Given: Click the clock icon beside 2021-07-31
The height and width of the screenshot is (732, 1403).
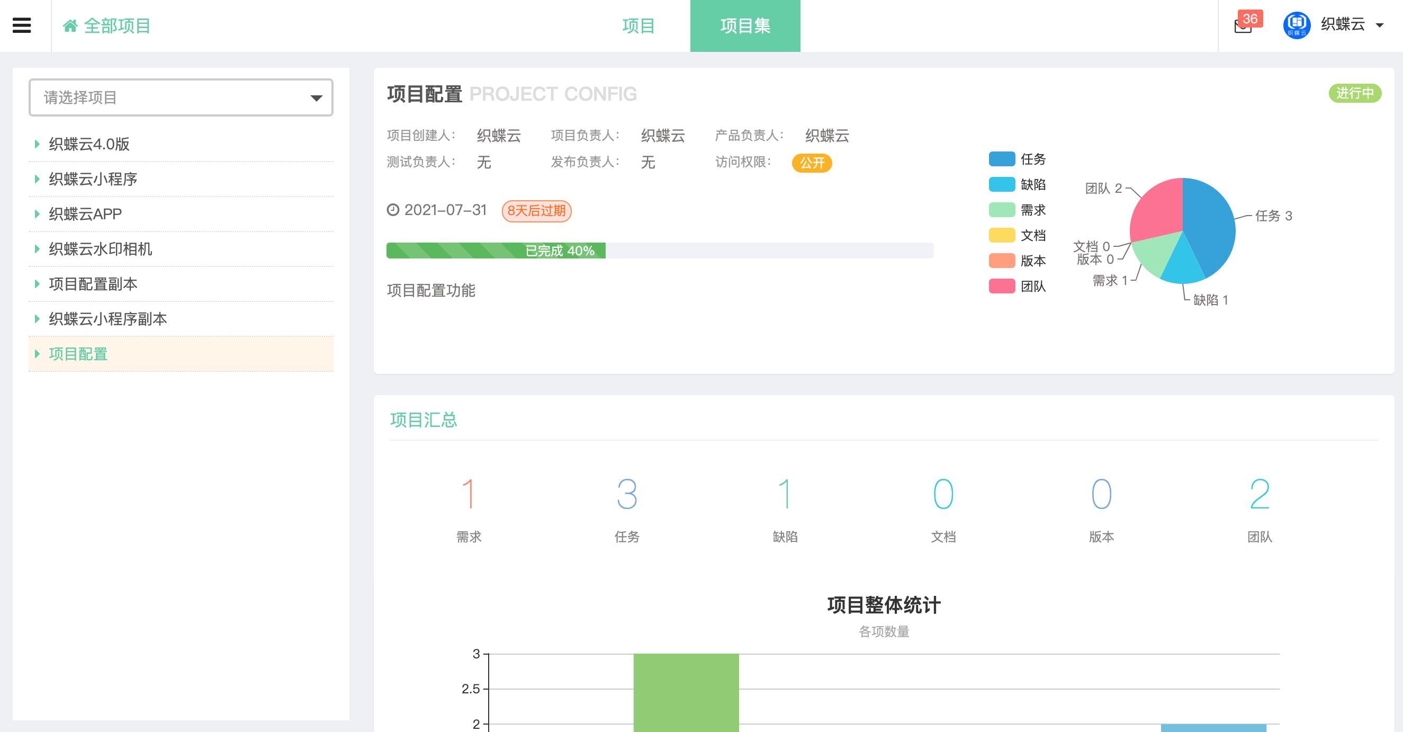Looking at the screenshot, I should [x=393, y=210].
